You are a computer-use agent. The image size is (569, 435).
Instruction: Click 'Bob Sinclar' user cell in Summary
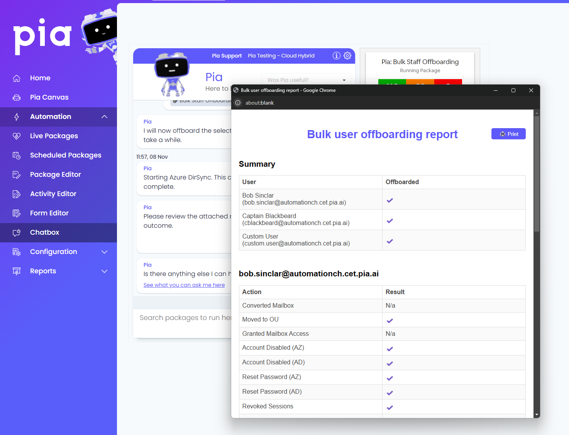pos(311,199)
